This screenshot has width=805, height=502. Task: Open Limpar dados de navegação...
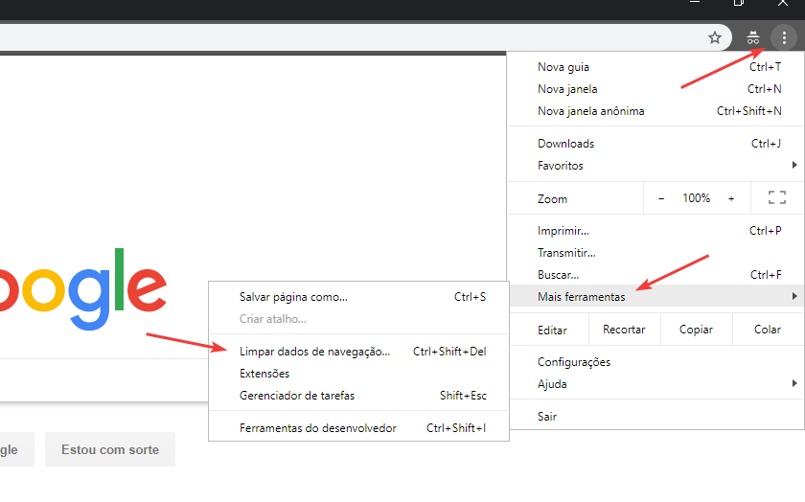coord(358,352)
